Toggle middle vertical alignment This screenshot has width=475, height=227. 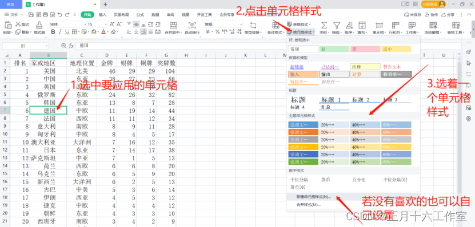point(136,24)
